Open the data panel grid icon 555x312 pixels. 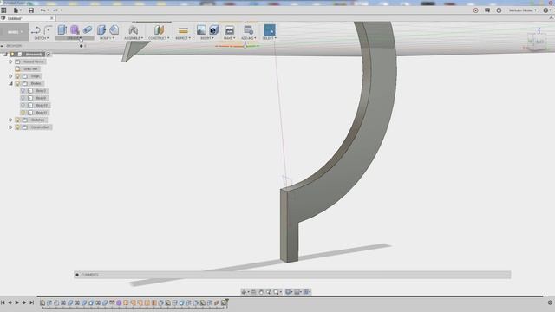[x=3, y=10]
